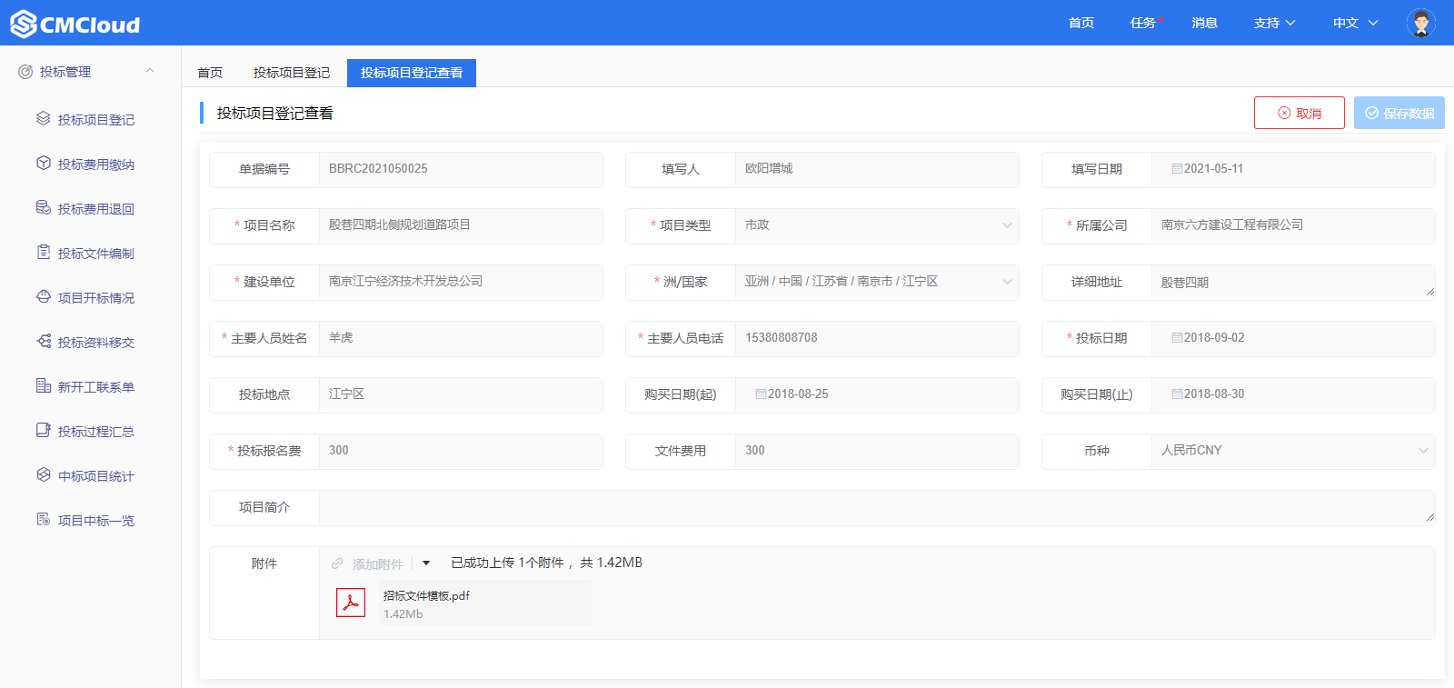Click the 单据编号 field
Viewport: 1454px width, 688px height.
coord(461,169)
